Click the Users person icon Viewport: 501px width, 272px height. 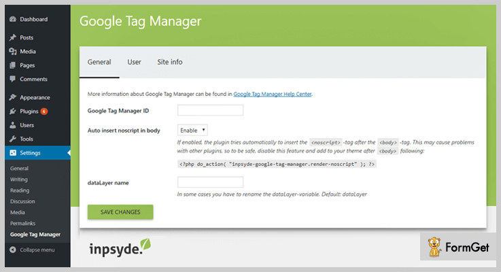coord(13,125)
